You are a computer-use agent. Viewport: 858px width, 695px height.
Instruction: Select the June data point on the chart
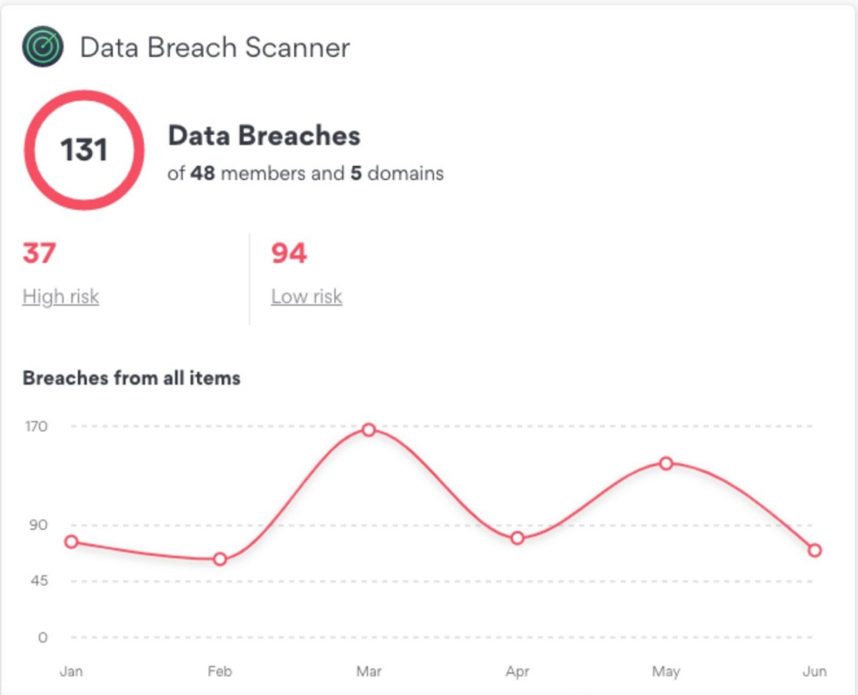click(x=814, y=550)
